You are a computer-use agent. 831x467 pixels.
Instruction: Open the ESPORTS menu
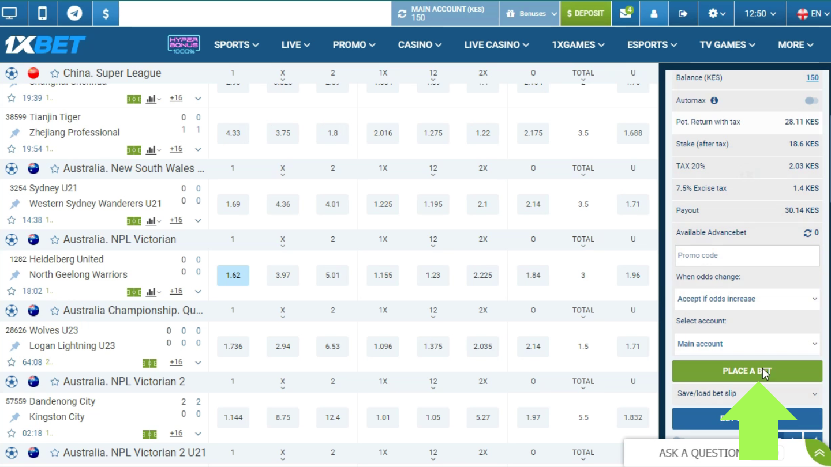(x=652, y=44)
